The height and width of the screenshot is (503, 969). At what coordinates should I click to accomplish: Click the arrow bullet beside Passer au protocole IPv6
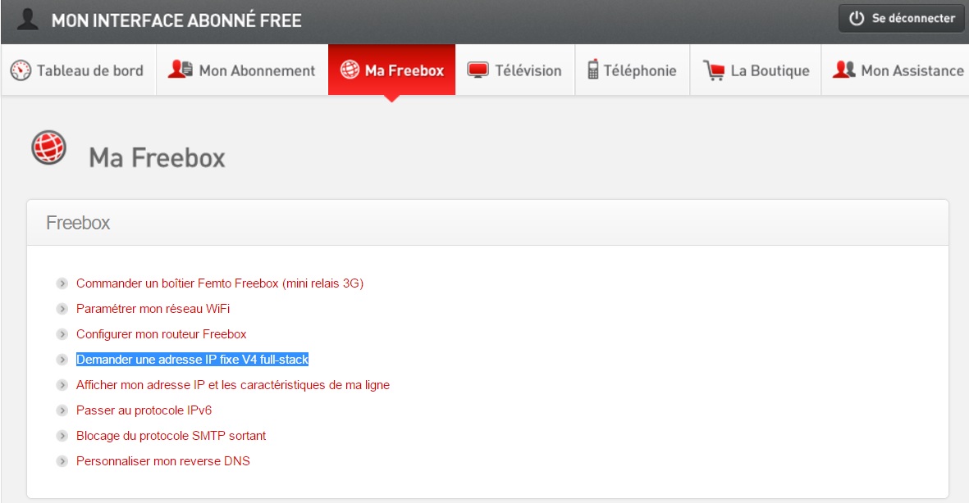pos(62,410)
